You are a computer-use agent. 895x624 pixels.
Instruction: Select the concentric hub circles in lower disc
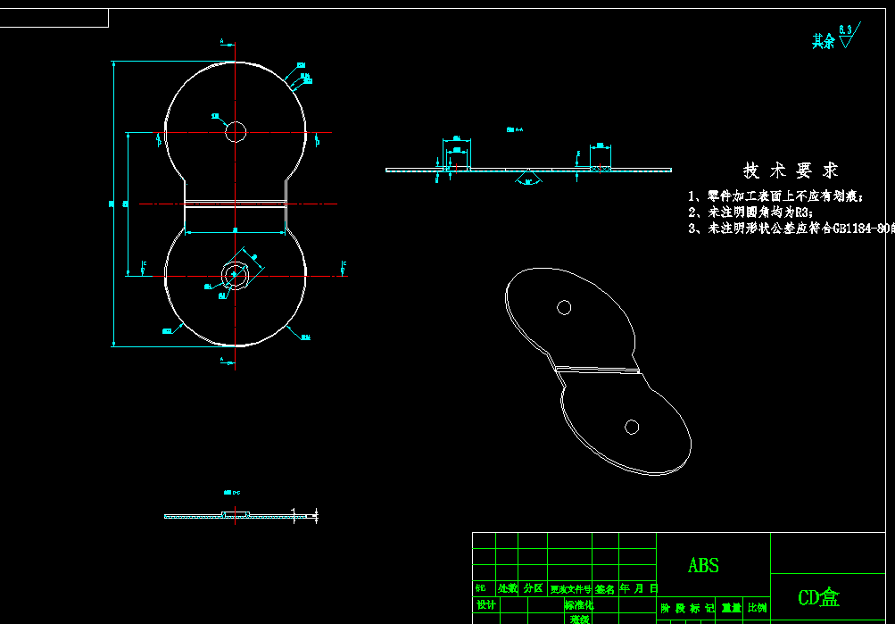tap(235, 276)
